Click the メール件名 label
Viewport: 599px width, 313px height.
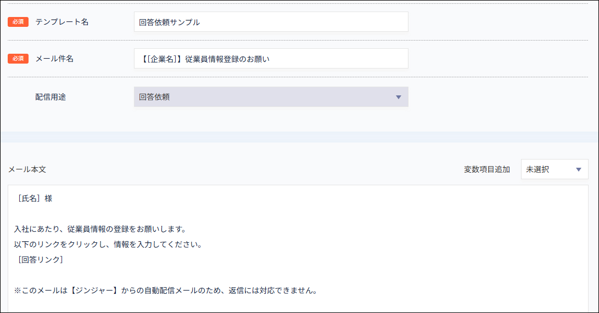[54, 59]
